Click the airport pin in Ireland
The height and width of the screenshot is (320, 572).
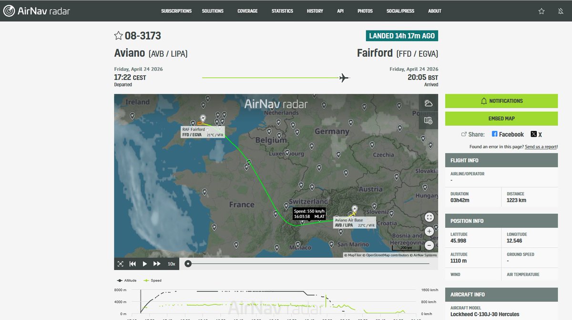pyautogui.click(x=133, y=115)
